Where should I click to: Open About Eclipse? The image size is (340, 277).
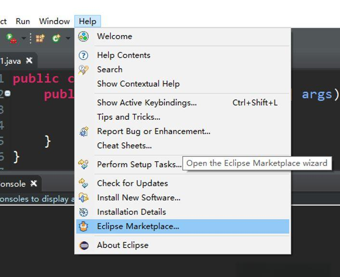(183, 245)
